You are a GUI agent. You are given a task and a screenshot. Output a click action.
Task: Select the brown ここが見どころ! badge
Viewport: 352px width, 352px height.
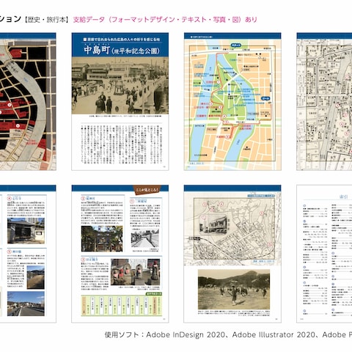[147, 190]
